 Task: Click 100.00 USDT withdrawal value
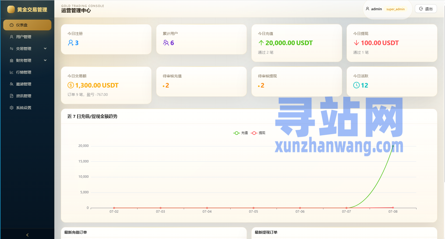pyautogui.click(x=380, y=43)
